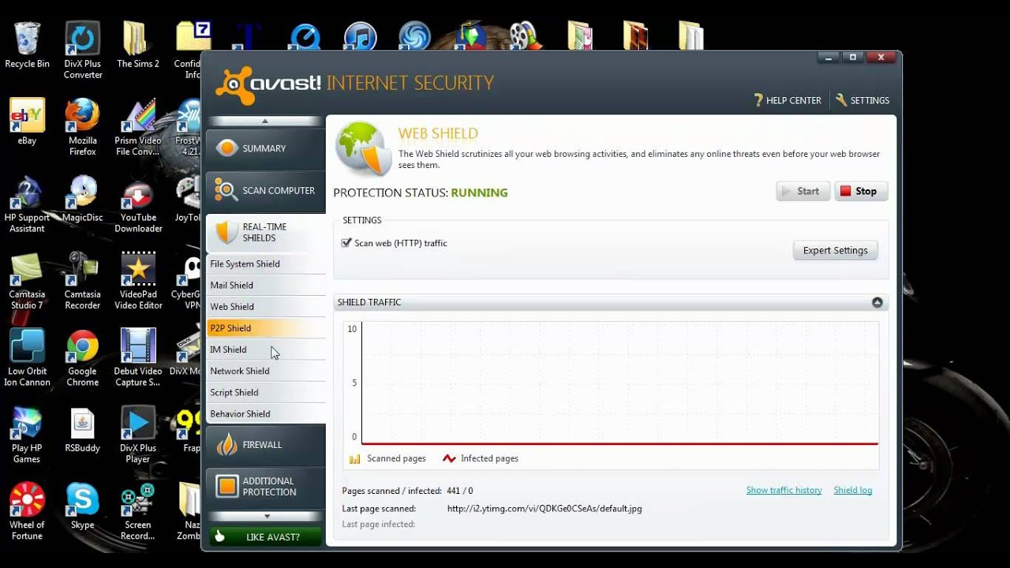Go to the Summary section
This screenshot has height=568, width=1010.
[265, 148]
